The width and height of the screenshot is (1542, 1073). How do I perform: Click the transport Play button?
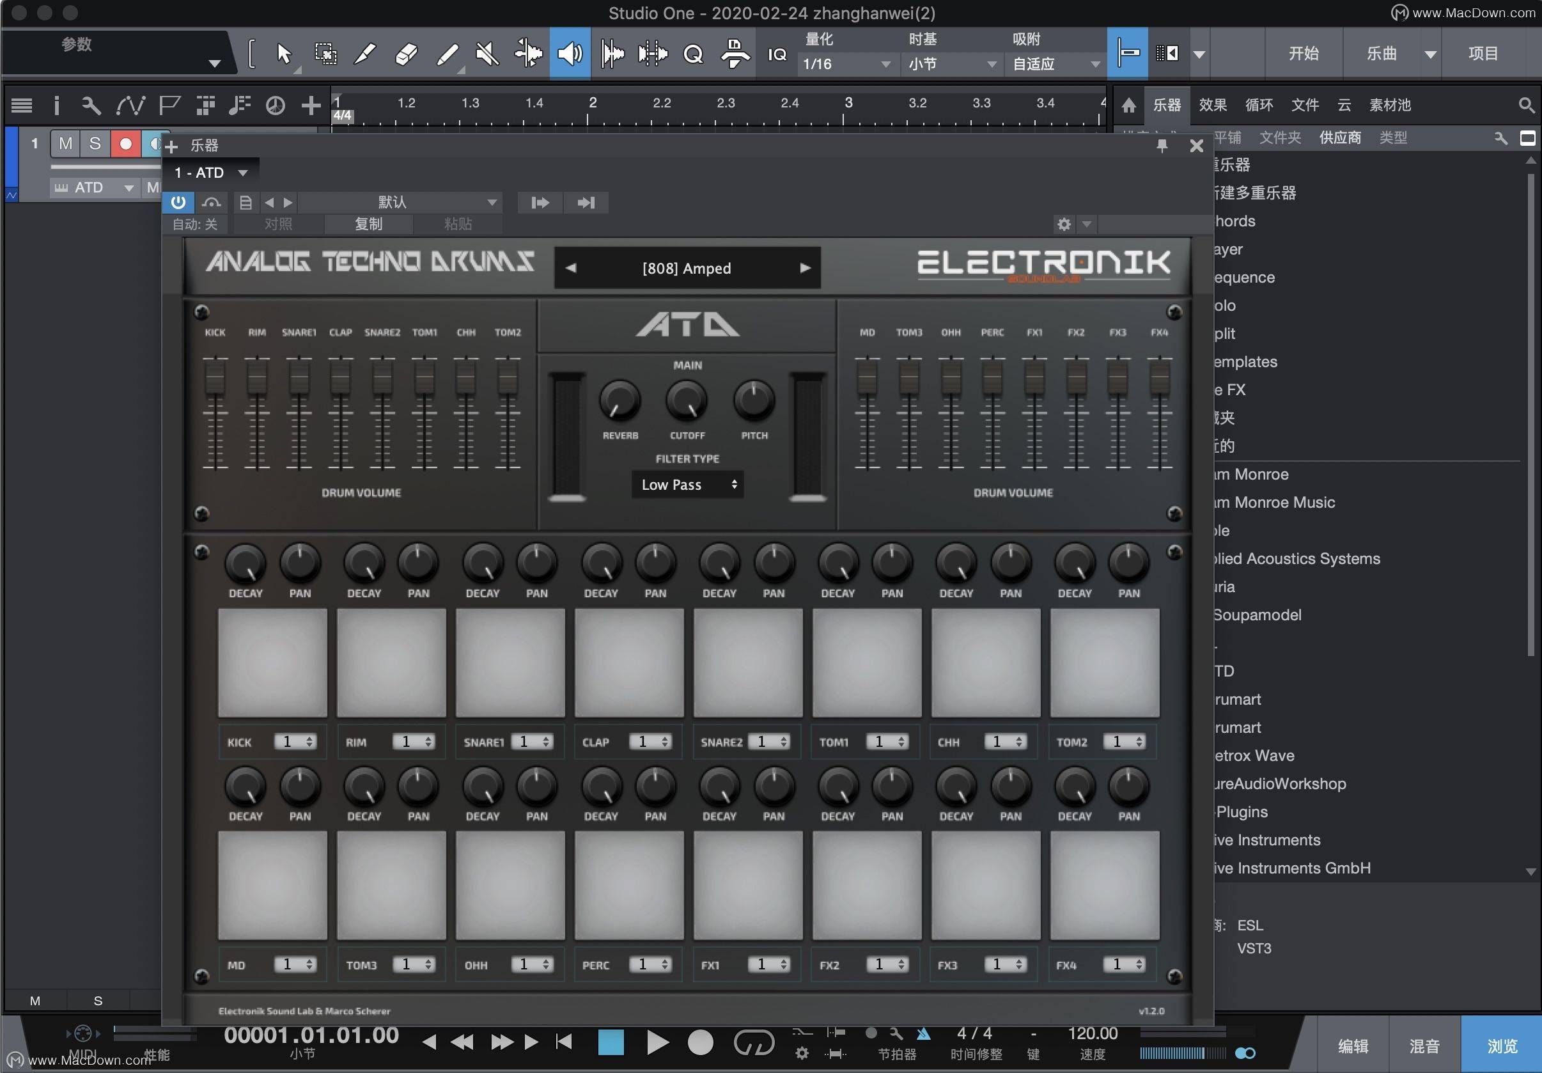pos(657,1043)
